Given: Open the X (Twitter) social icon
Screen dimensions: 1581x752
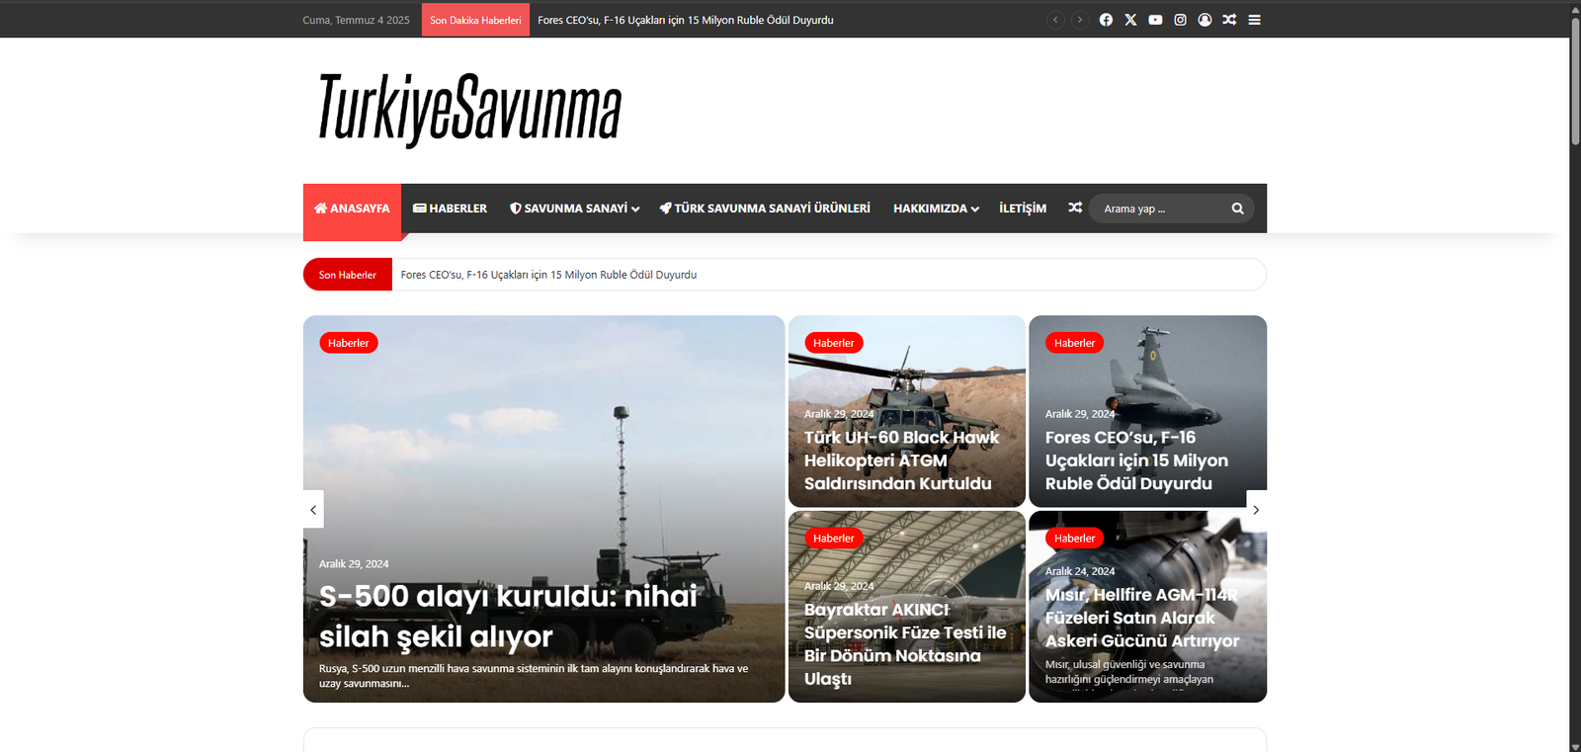Looking at the screenshot, I should point(1130,20).
